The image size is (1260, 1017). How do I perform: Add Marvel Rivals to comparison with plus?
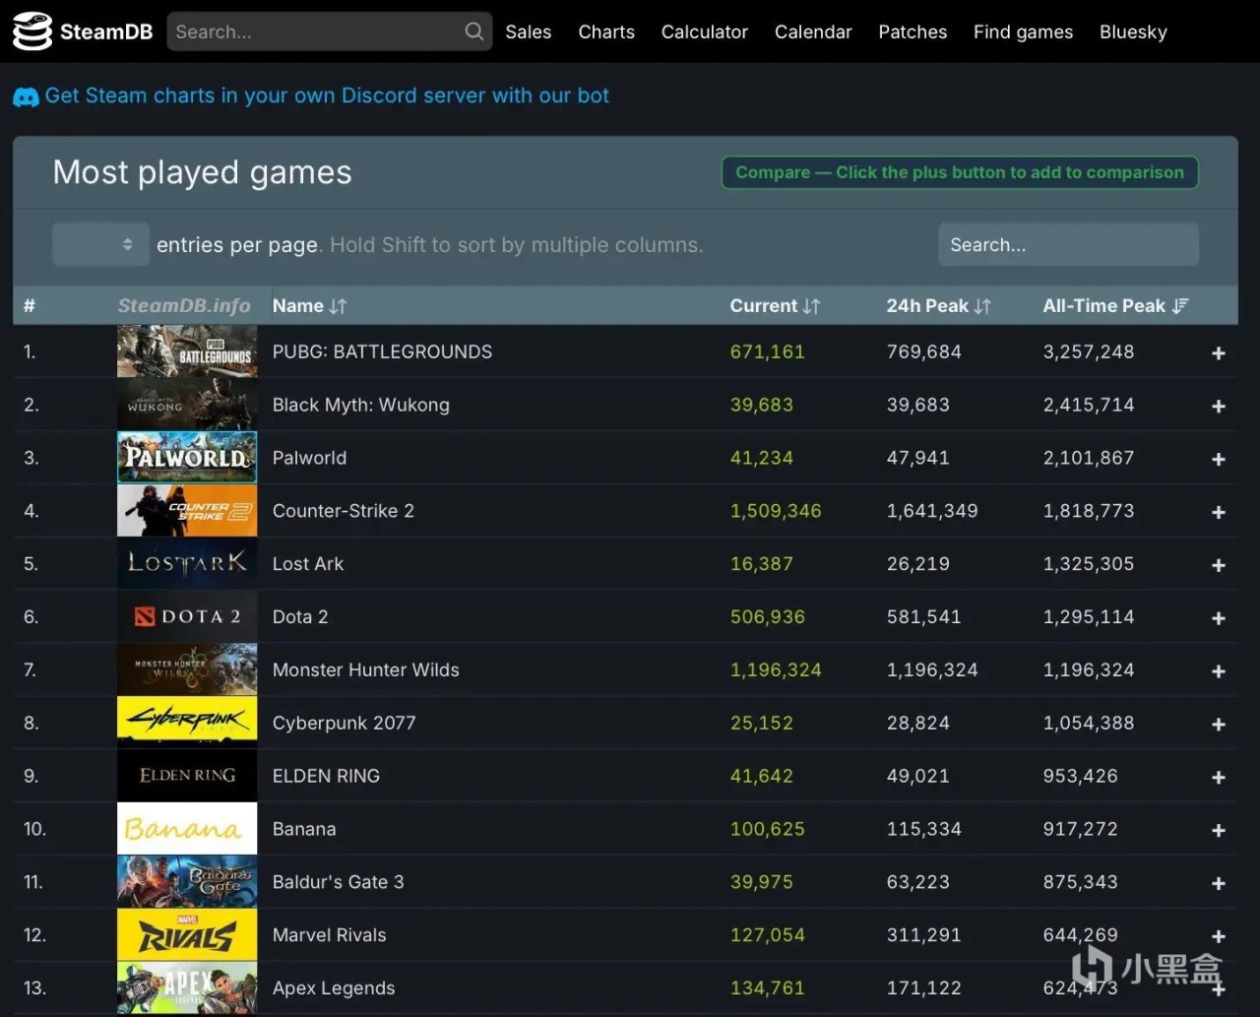point(1218,937)
